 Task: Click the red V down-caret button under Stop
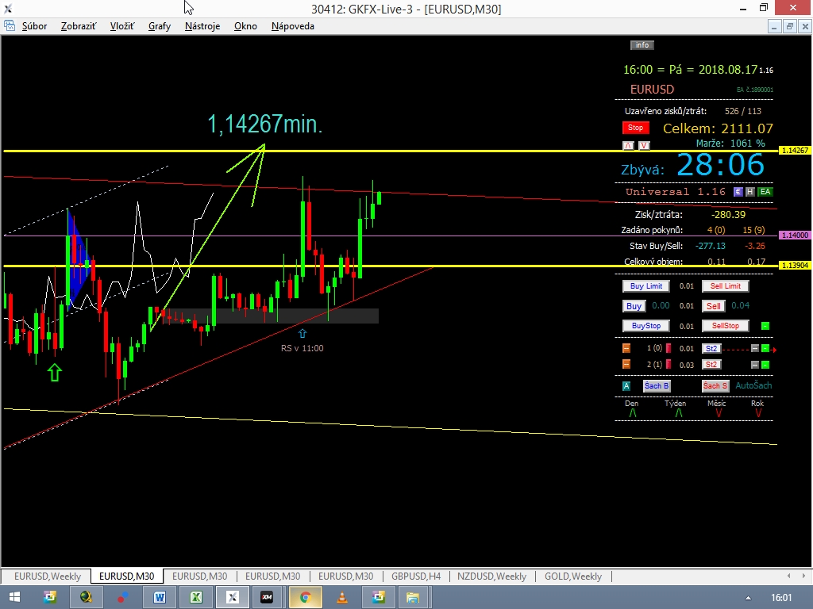(644, 146)
